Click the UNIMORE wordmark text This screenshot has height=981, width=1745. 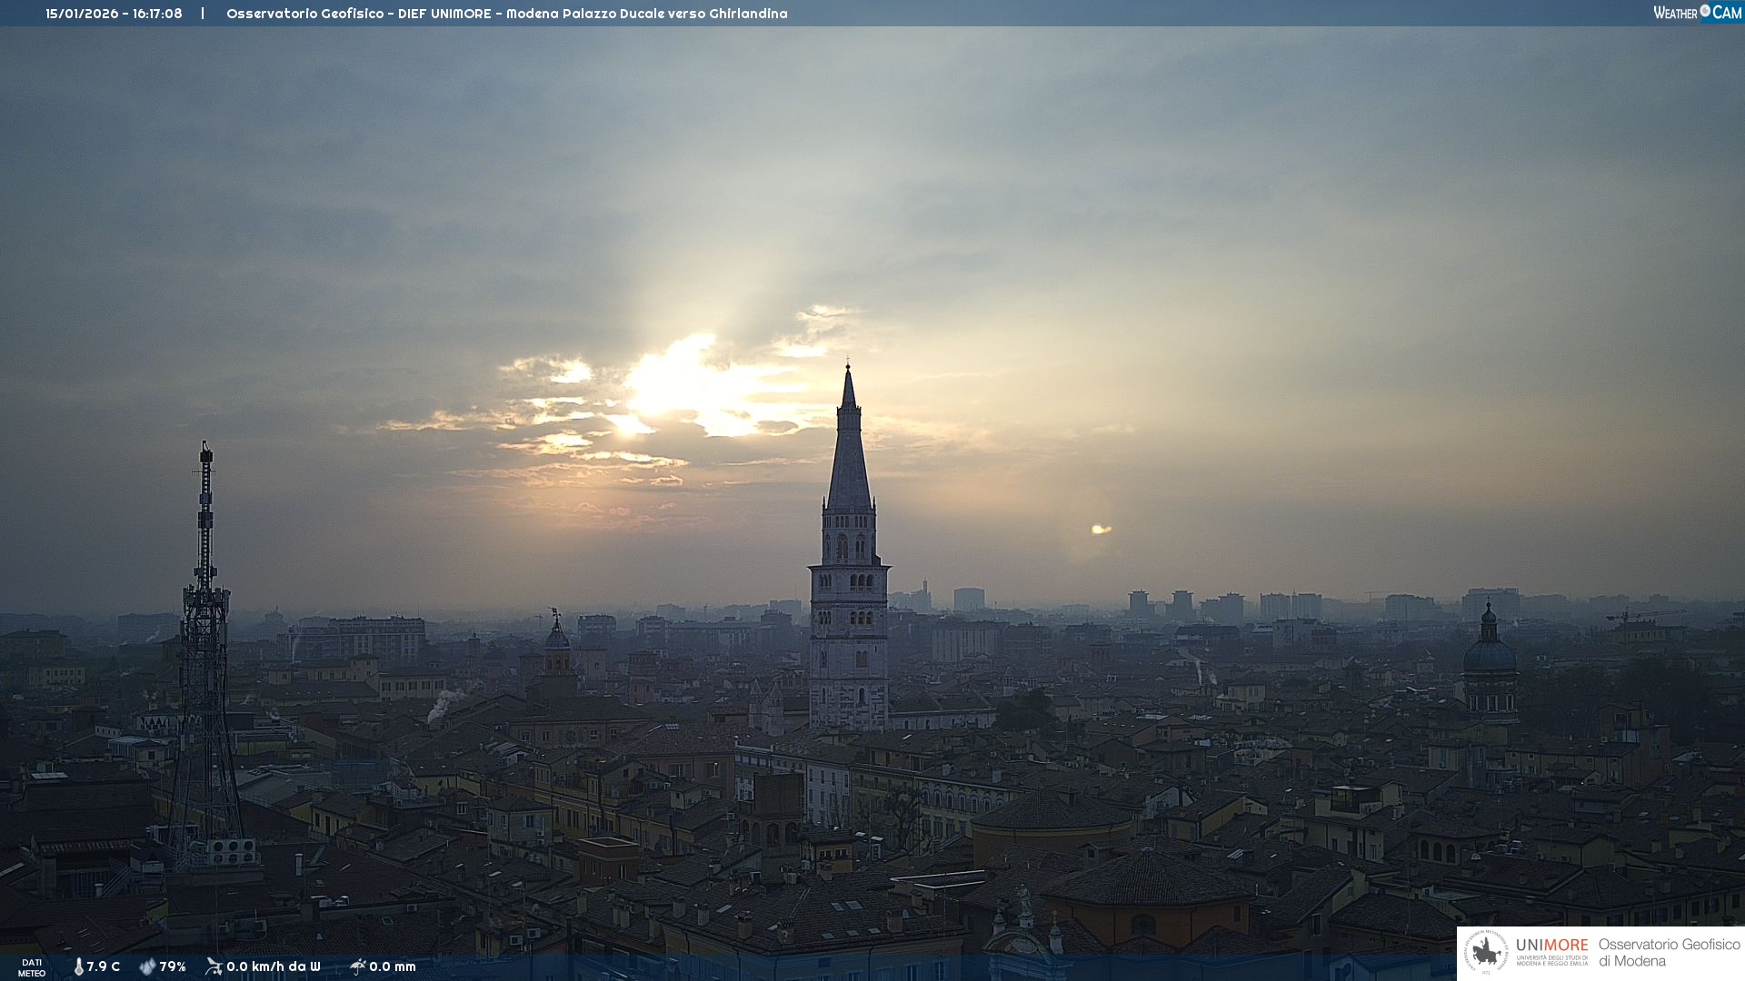[x=1551, y=945]
